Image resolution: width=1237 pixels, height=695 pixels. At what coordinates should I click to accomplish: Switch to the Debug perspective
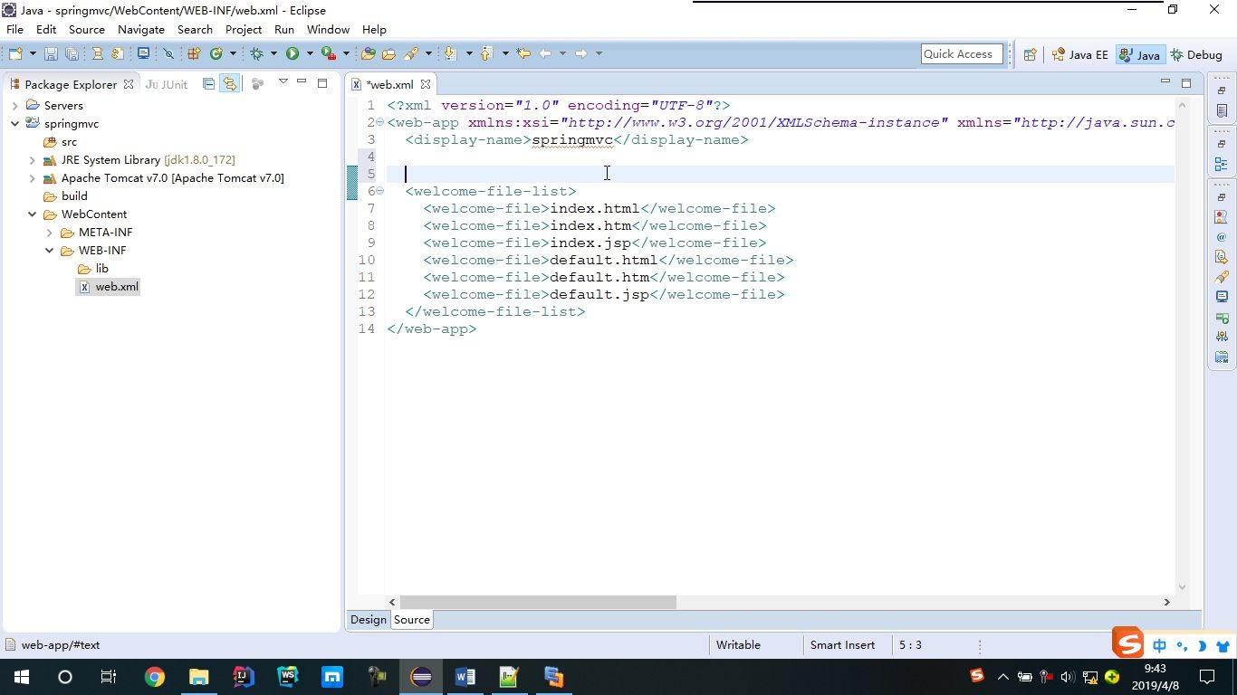coord(1196,54)
